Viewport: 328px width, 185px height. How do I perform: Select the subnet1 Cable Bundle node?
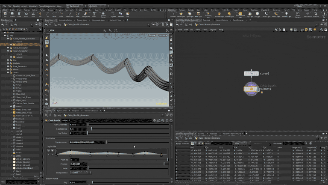pos(251,89)
